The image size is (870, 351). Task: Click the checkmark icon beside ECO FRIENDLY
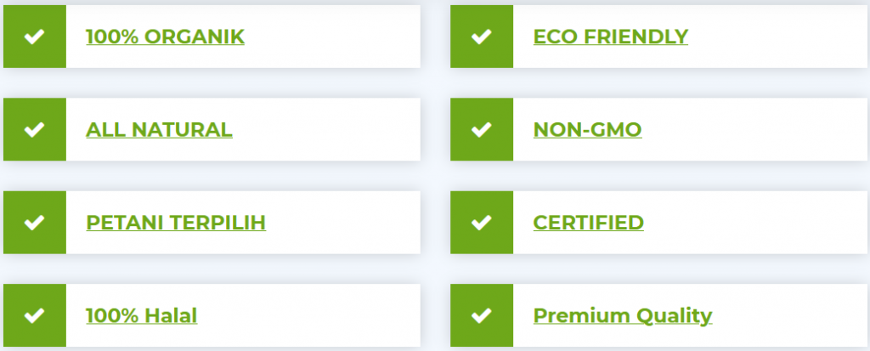tap(482, 37)
